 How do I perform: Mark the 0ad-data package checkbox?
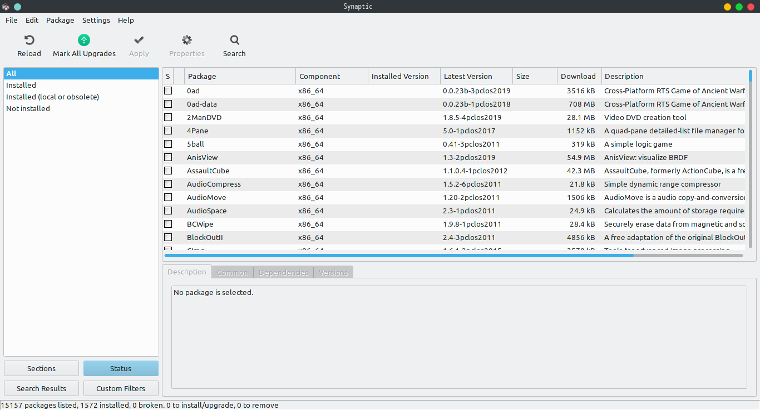tap(168, 104)
